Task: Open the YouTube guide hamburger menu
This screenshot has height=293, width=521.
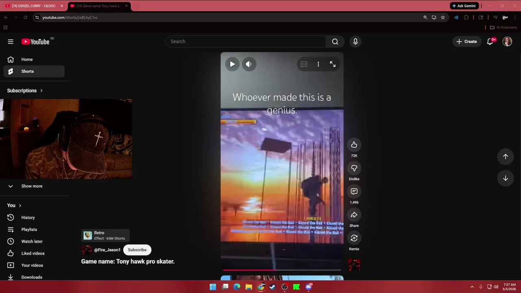Action: pyautogui.click(x=11, y=42)
